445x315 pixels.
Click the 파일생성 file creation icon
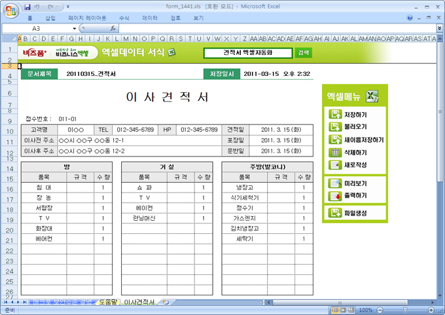(335, 213)
